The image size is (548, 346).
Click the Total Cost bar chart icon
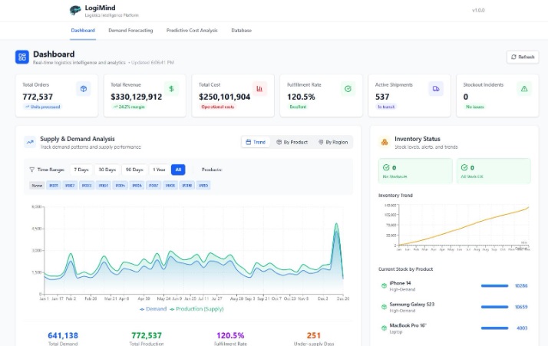(259, 89)
